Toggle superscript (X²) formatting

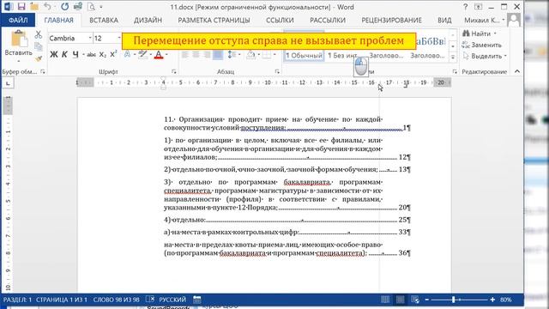click(113, 54)
